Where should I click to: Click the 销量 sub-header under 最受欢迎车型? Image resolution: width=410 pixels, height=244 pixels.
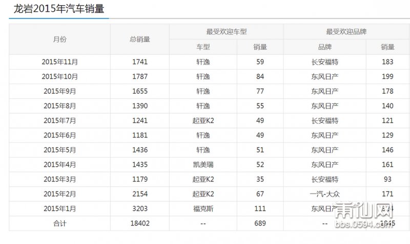260,47
